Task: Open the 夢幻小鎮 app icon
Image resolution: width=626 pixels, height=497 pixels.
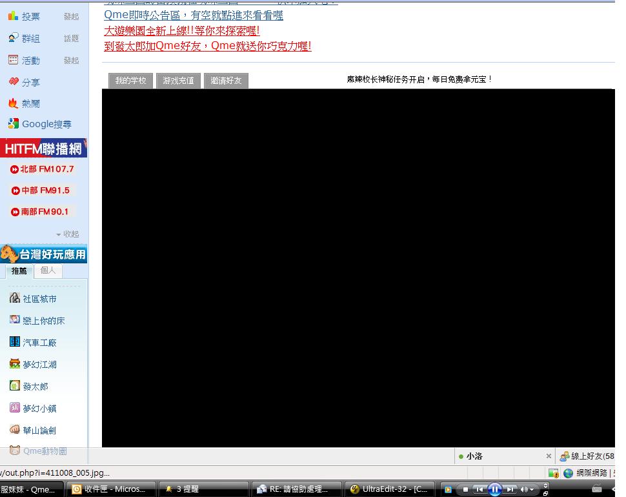Action: coord(15,407)
